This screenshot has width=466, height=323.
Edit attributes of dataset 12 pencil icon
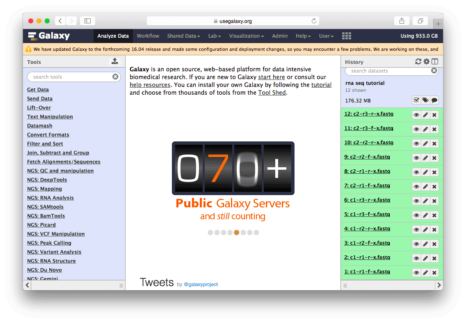click(425, 115)
